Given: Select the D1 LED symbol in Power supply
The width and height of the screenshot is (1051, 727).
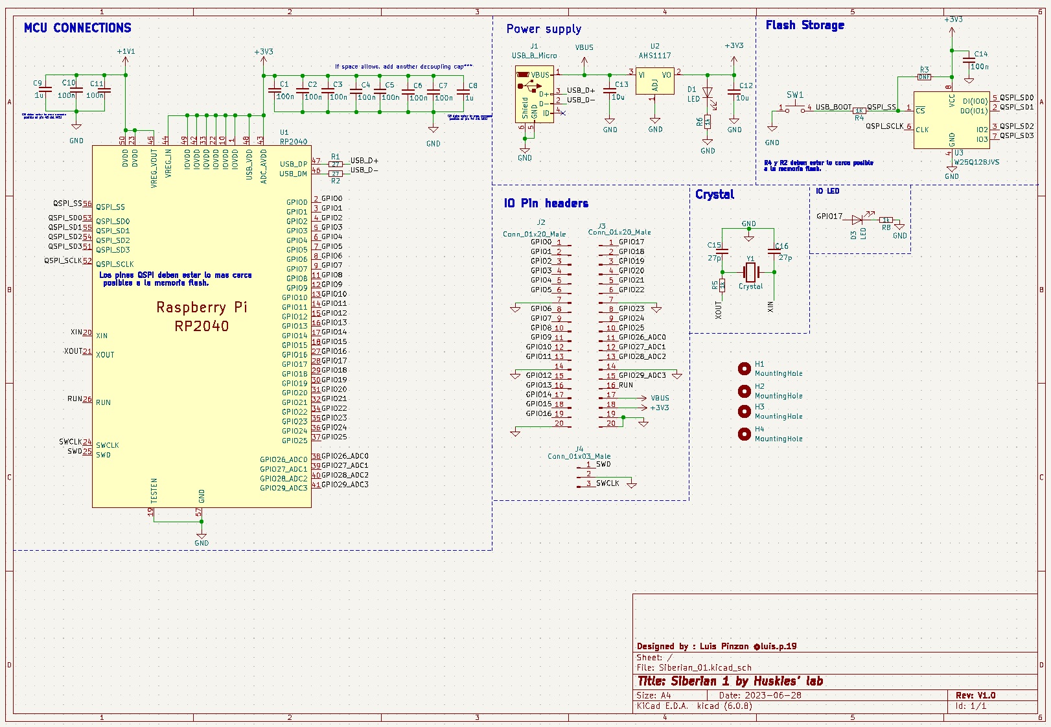Looking at the screenshot, I should coord(708,94).
